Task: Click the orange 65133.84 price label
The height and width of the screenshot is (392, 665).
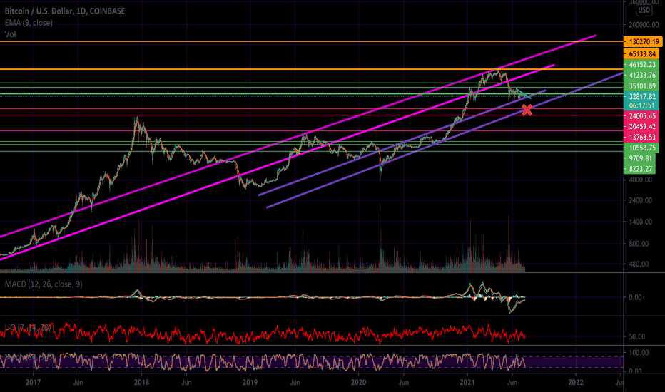Action: pos(641,54)
